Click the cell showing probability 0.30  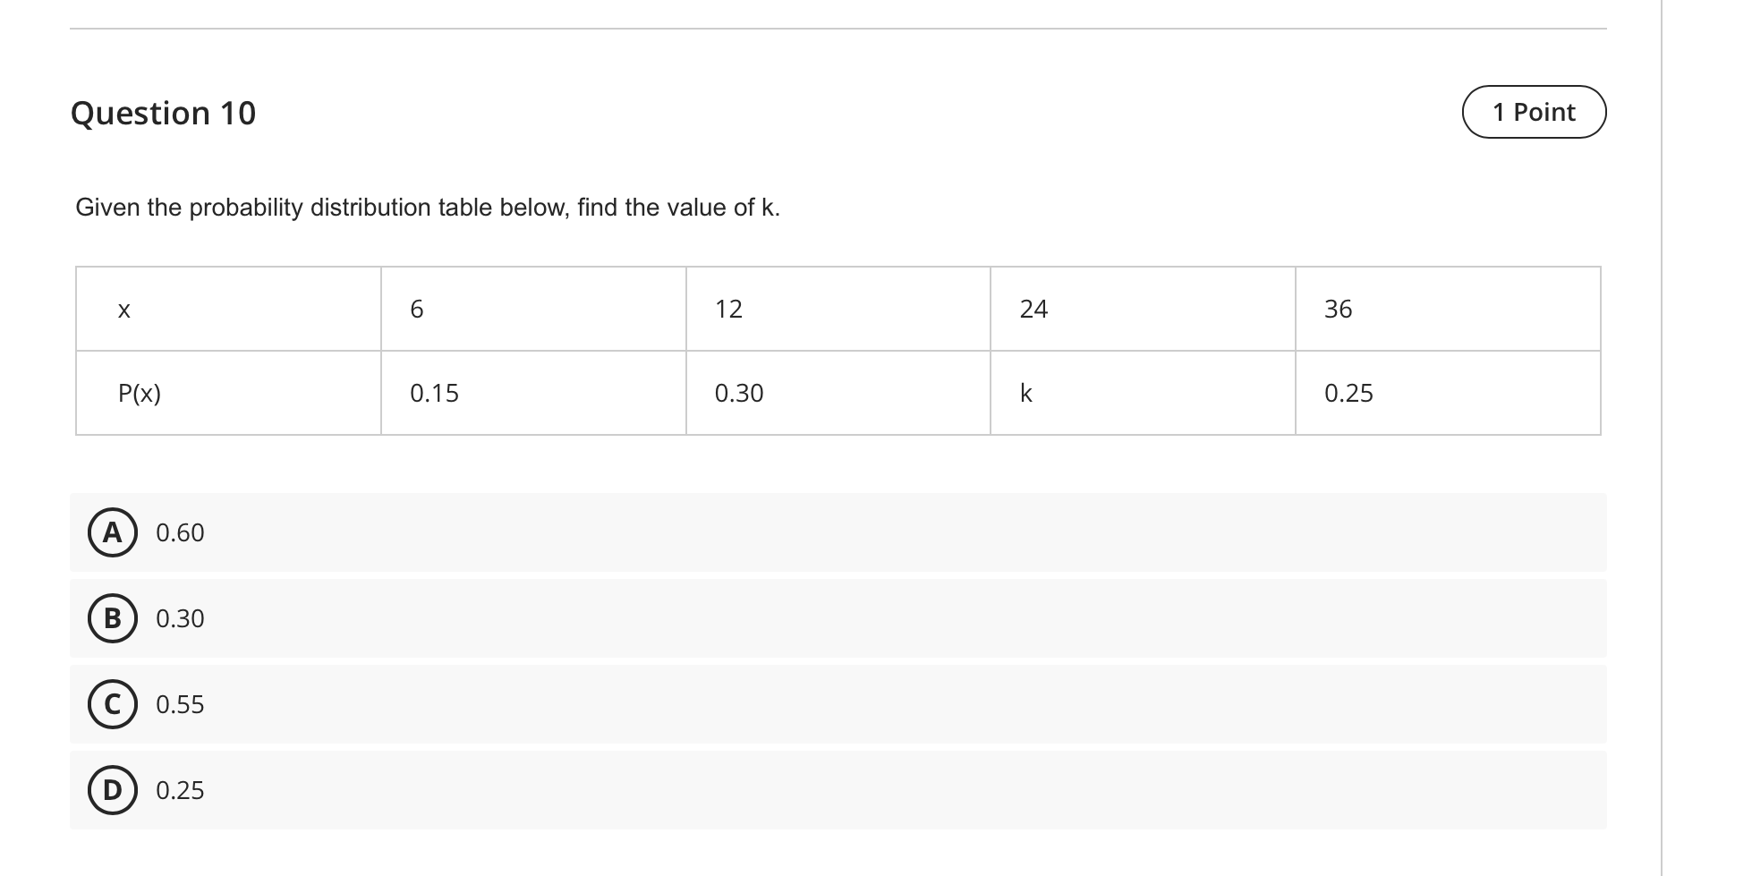point(837,392)
